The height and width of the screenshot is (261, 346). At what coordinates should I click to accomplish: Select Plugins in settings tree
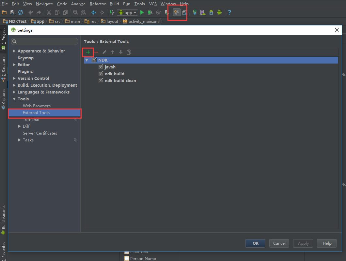coord(25,71)
